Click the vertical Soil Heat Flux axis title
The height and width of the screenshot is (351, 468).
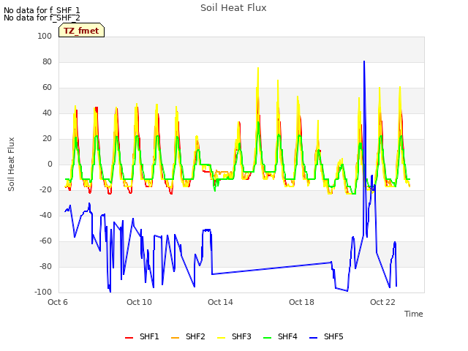pyautogui.click(x=11, y=164)
